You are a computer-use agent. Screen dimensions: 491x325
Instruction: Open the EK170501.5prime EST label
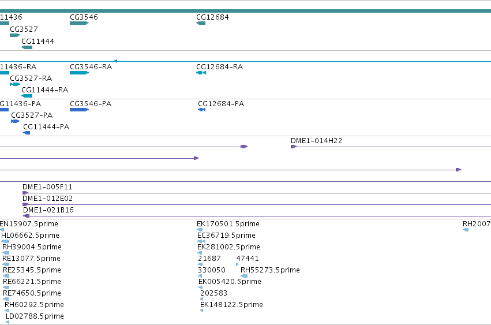point(228,224)
